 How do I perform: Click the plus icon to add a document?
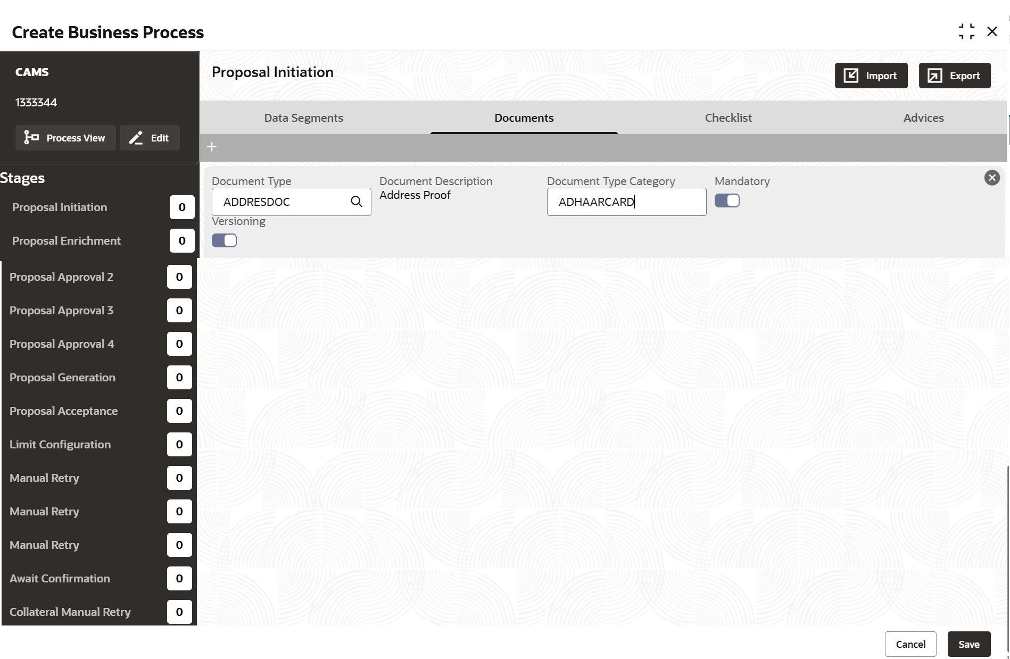pos(212,147)
